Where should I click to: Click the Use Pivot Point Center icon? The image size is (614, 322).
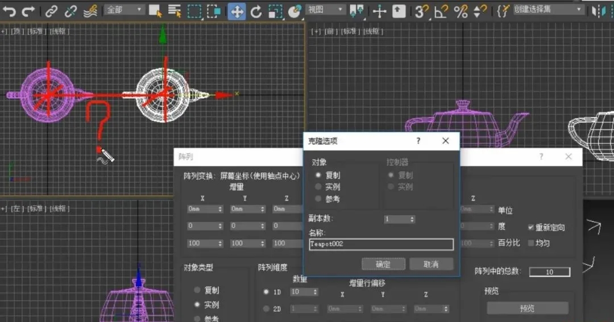[356, 11]
